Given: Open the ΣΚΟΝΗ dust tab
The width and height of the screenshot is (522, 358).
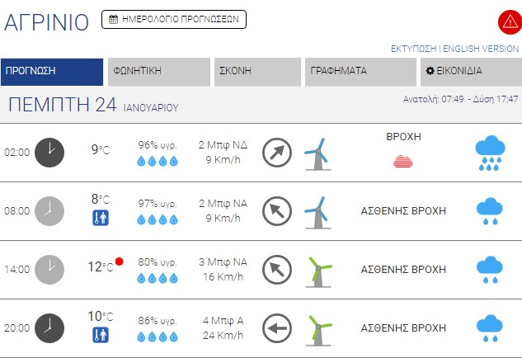Looking at the screenshot, I should tap(257, 72).
